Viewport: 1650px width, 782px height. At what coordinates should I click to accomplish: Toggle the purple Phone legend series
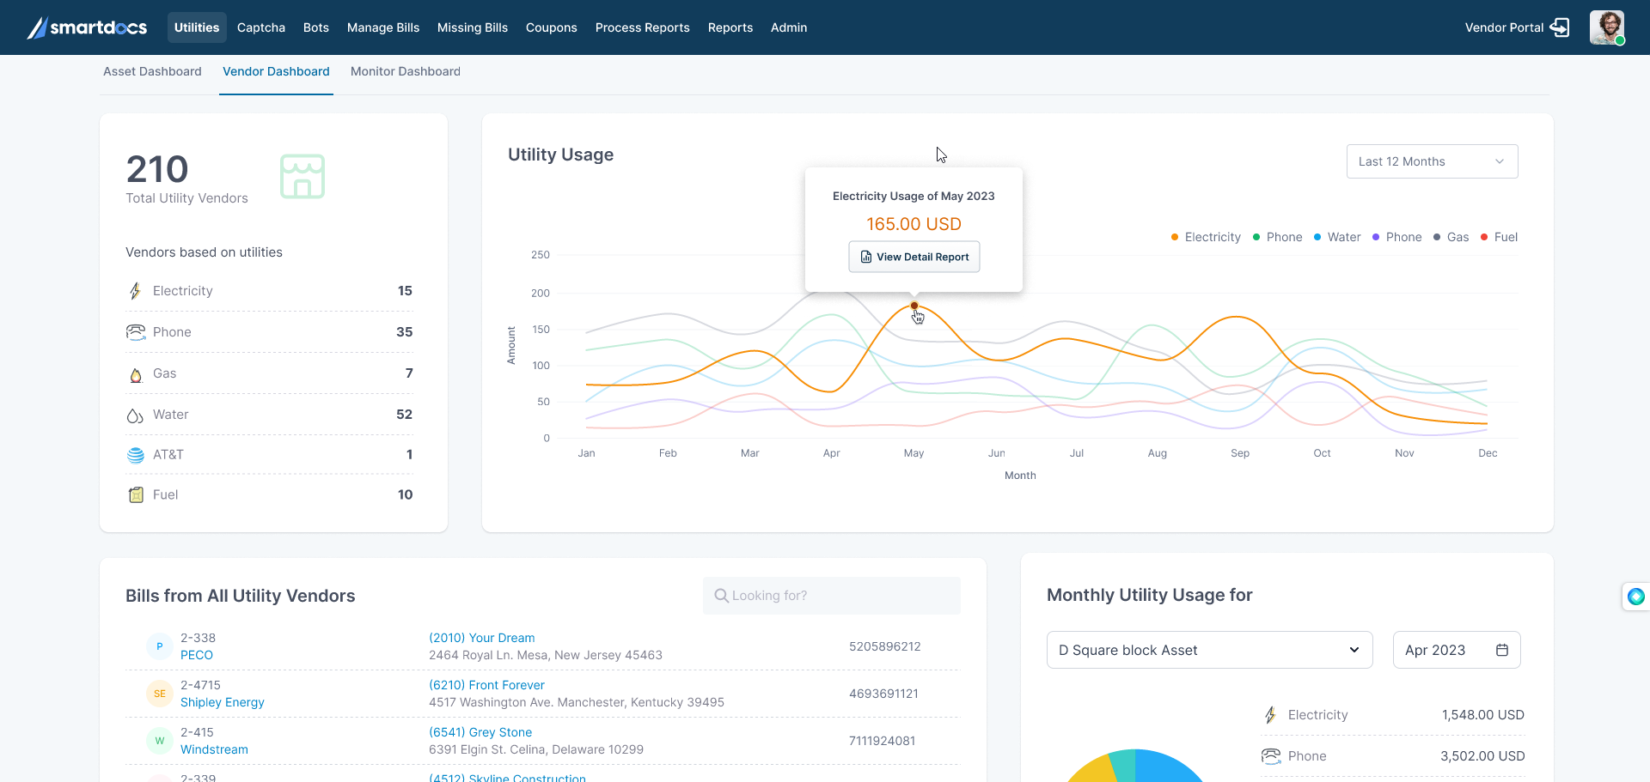click(1396, 237)
